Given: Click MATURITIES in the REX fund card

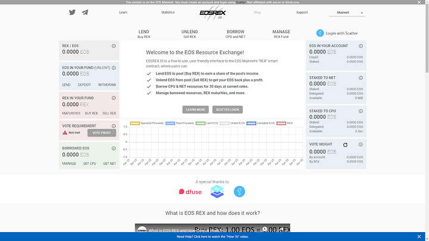Looking at the screenshot, I should (71, 113).
